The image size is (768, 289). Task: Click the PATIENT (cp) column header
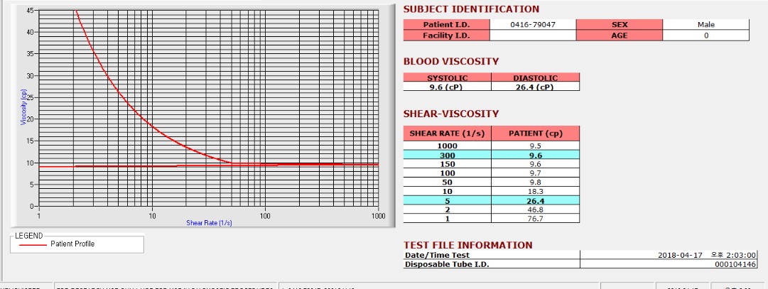click(x=536, y=133)
